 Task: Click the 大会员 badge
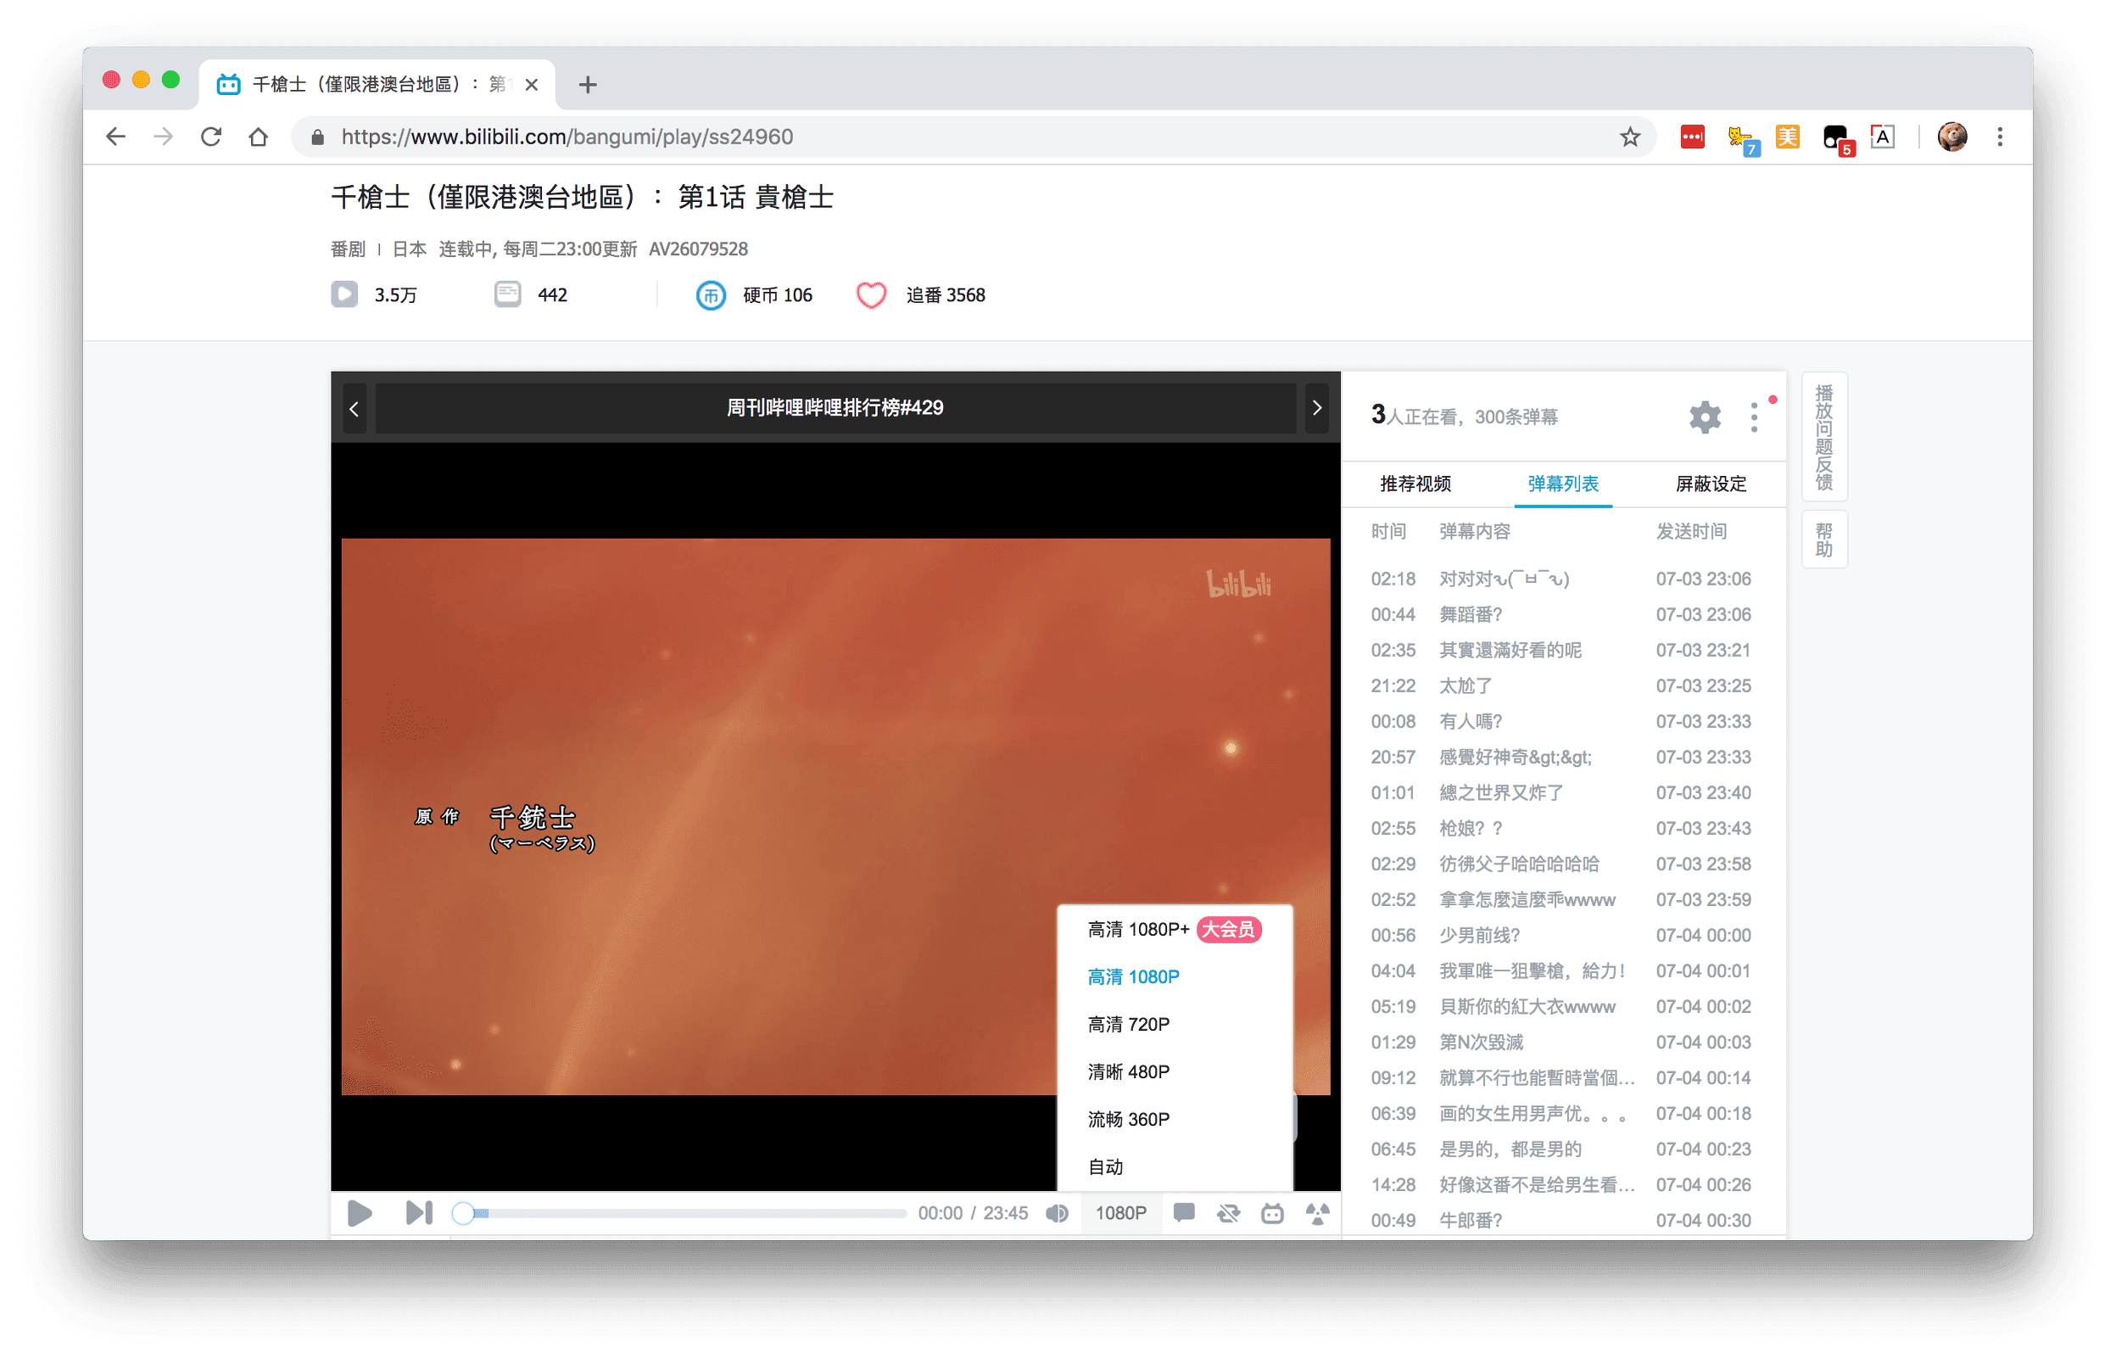[1228, 929]
